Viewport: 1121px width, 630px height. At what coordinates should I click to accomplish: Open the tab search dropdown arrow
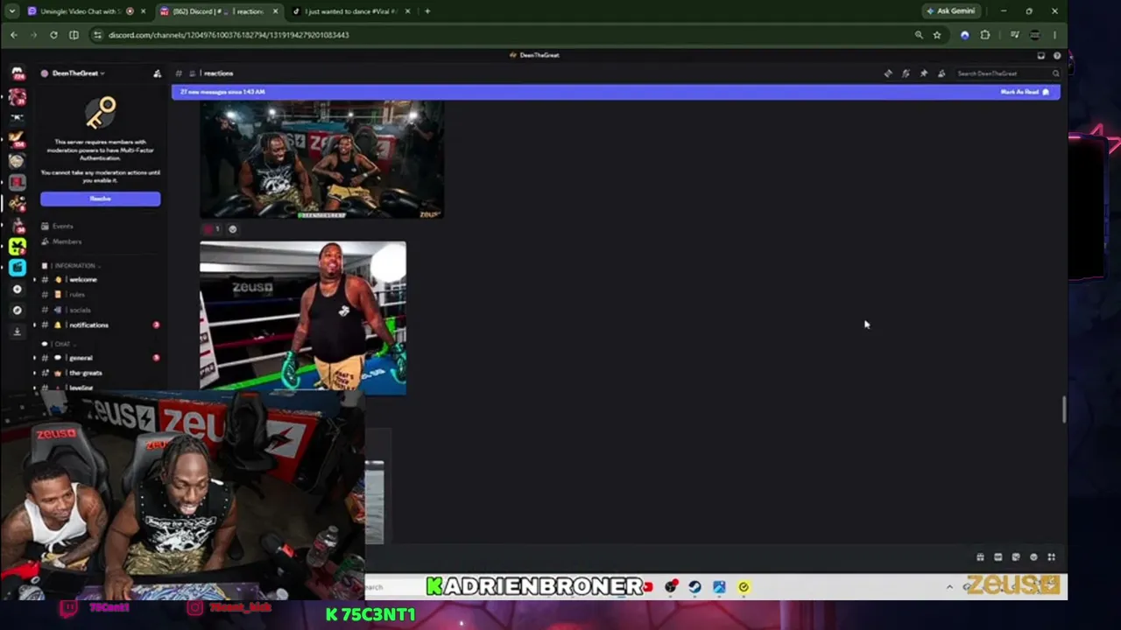click(11, 11)
